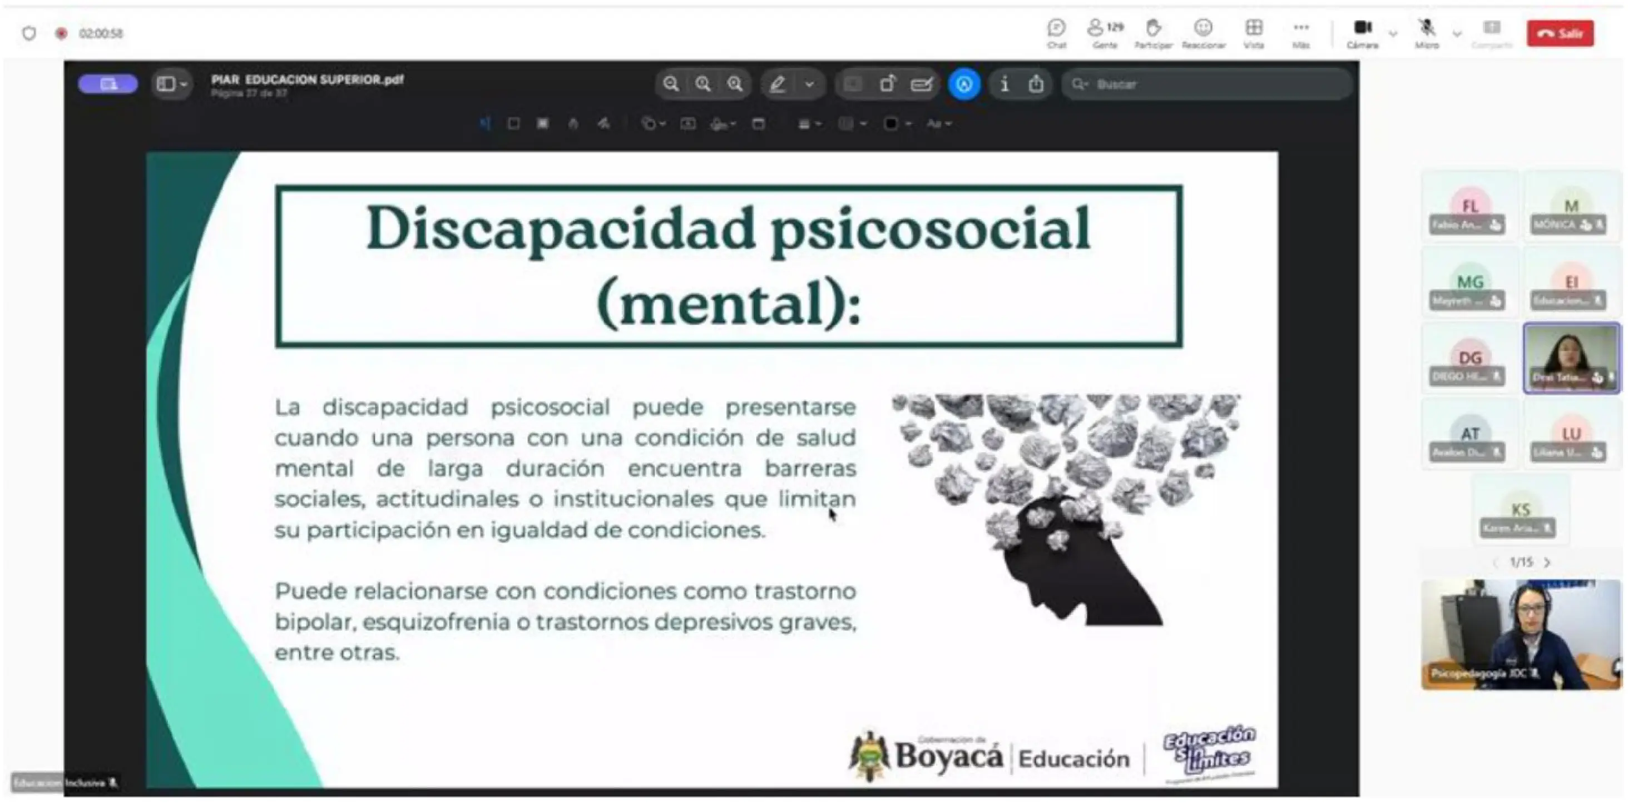The image size is (1628, 811).
Task: Select the sketch drawing markup tool
Action: click(x=572, y=124)
